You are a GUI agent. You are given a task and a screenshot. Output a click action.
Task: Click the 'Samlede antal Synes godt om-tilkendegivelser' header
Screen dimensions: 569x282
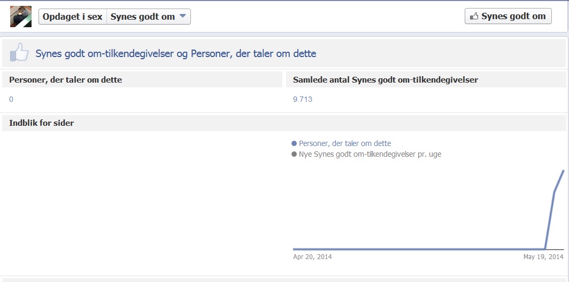(x=386, y=80)
